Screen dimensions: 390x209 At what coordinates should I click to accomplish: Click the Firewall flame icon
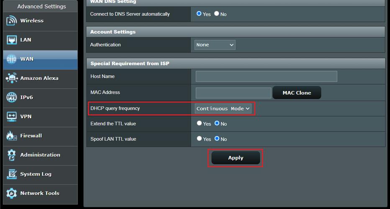[x=12, y=136]
